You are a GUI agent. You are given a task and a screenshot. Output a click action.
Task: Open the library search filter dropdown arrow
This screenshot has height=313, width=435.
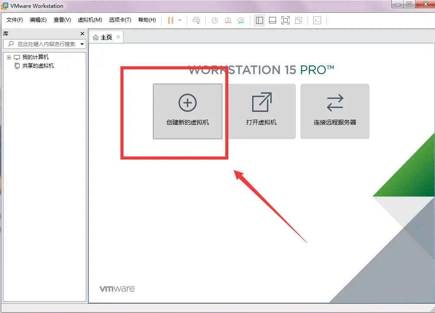(82, 44)
